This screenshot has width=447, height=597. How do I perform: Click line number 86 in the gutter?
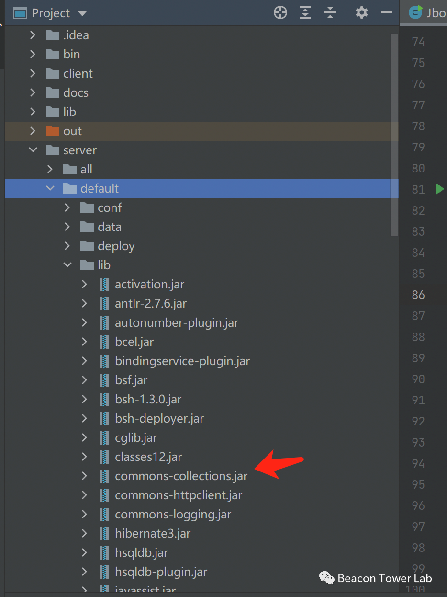[x=418, y=295]
